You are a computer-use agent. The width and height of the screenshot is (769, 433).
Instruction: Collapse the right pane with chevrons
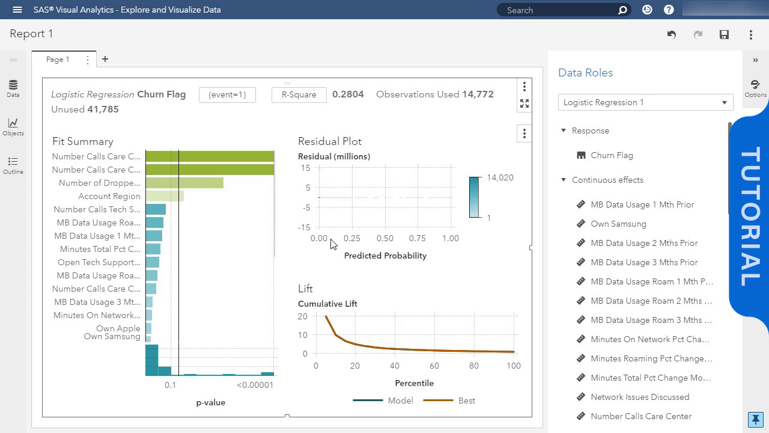point(755,60)
